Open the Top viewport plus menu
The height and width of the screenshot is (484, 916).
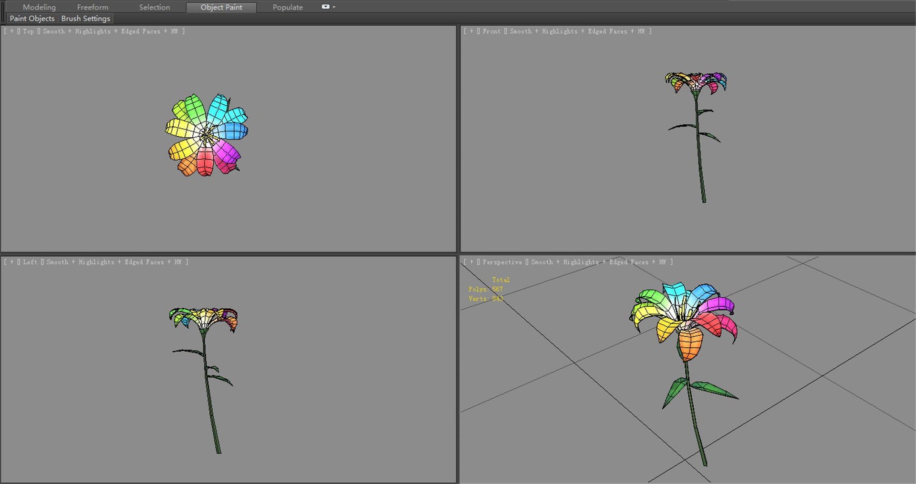tap(12, 31)
